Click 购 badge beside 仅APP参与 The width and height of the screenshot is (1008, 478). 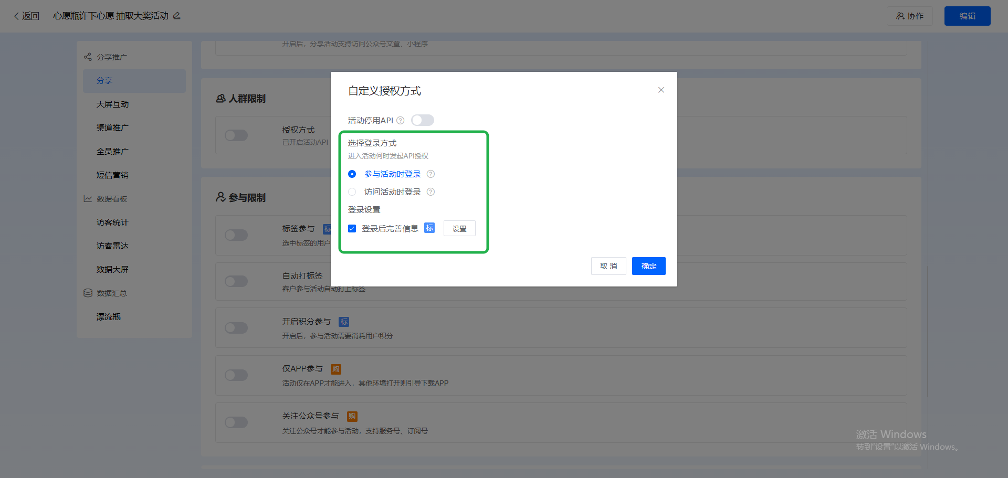(336, 369)
